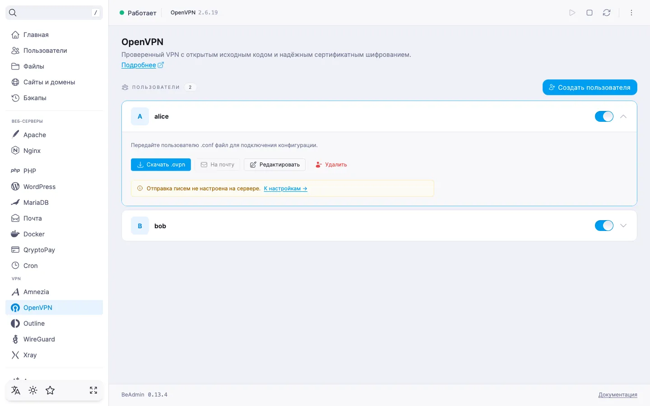The height and width of the screenshot is (406, 650).
Task: Click the Nginx sidebar icon
Action: point(15,151)
